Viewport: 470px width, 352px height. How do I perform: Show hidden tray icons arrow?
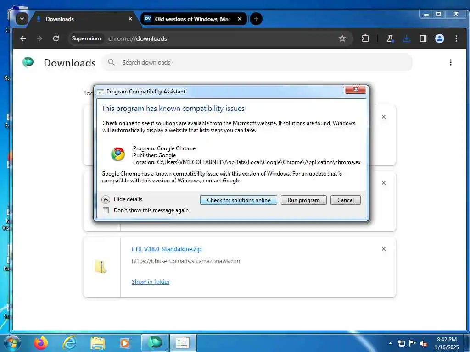point(390,343)
